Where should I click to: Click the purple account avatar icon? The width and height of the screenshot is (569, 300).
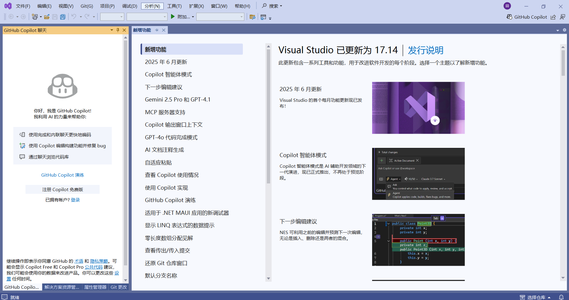(x=507, y=6)
